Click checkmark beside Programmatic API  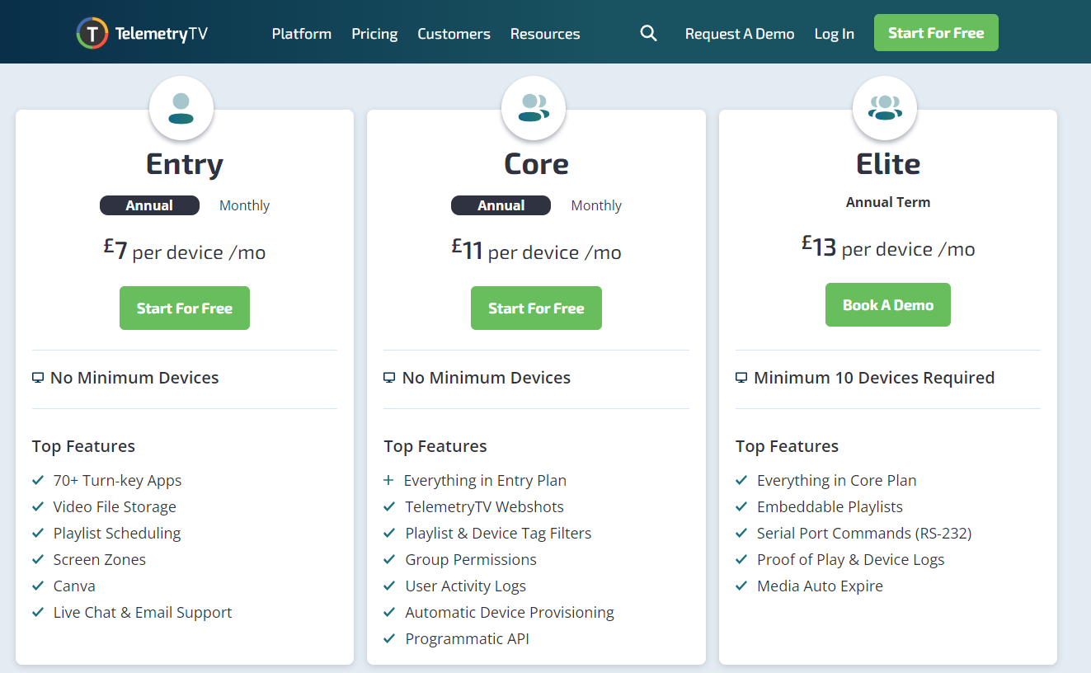[389, 638]
